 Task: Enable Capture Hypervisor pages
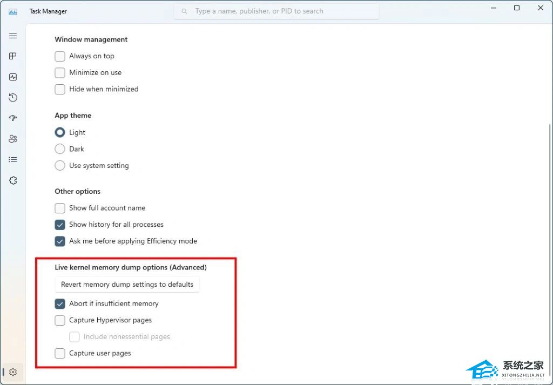click(60, 320)
